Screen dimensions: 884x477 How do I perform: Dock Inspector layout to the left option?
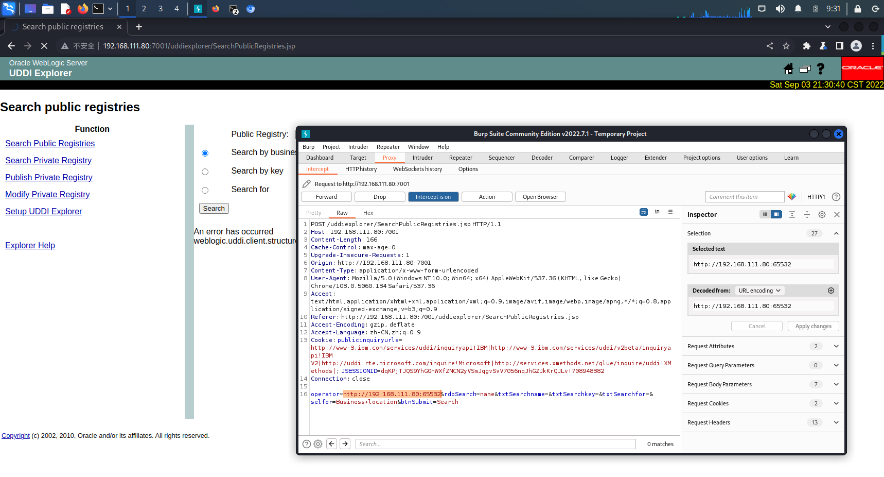click(x=765, y=214)
